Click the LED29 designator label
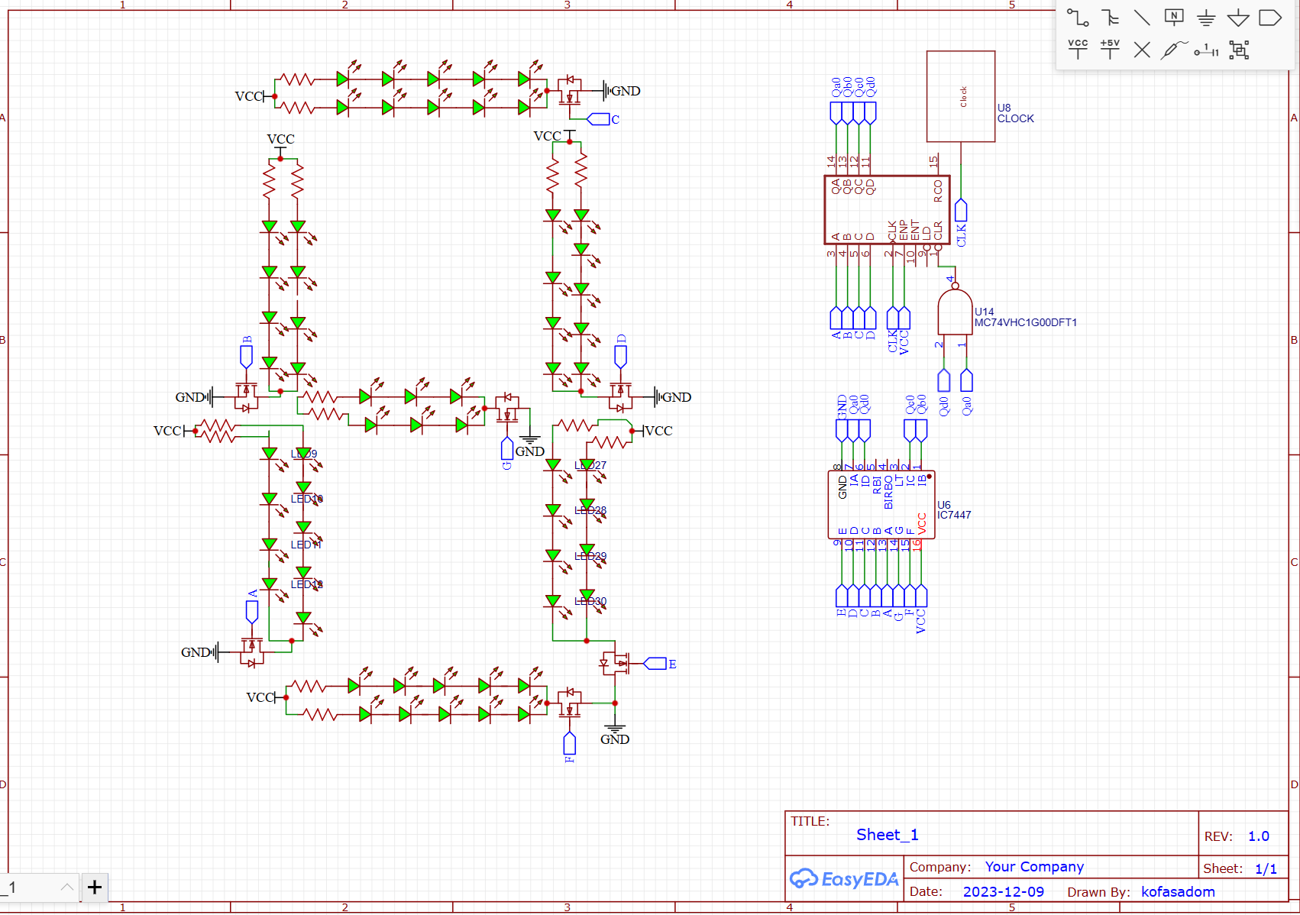Screen dimensions: 1300x915 point(590,557)
